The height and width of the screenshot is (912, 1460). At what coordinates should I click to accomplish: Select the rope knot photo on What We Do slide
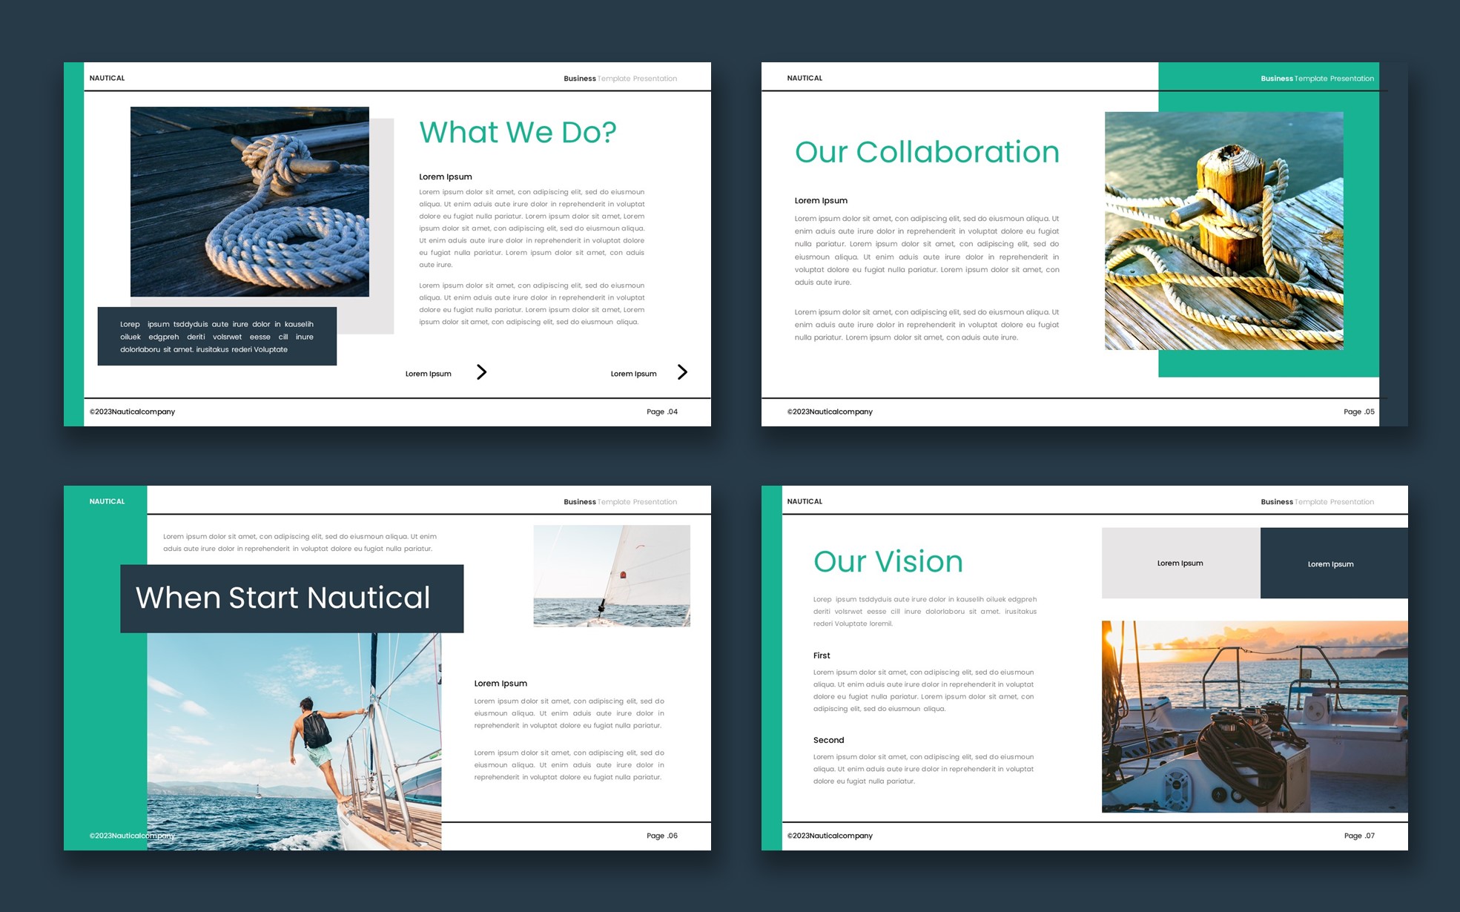(249, 201)
